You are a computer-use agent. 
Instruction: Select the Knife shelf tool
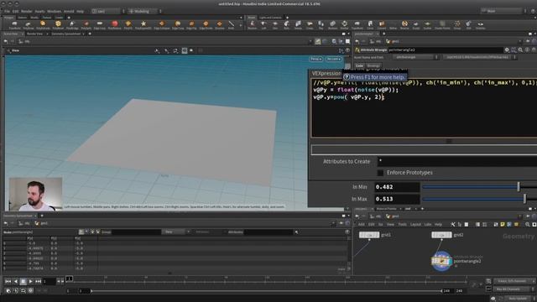pyautogui.click(x=232, y=25)
